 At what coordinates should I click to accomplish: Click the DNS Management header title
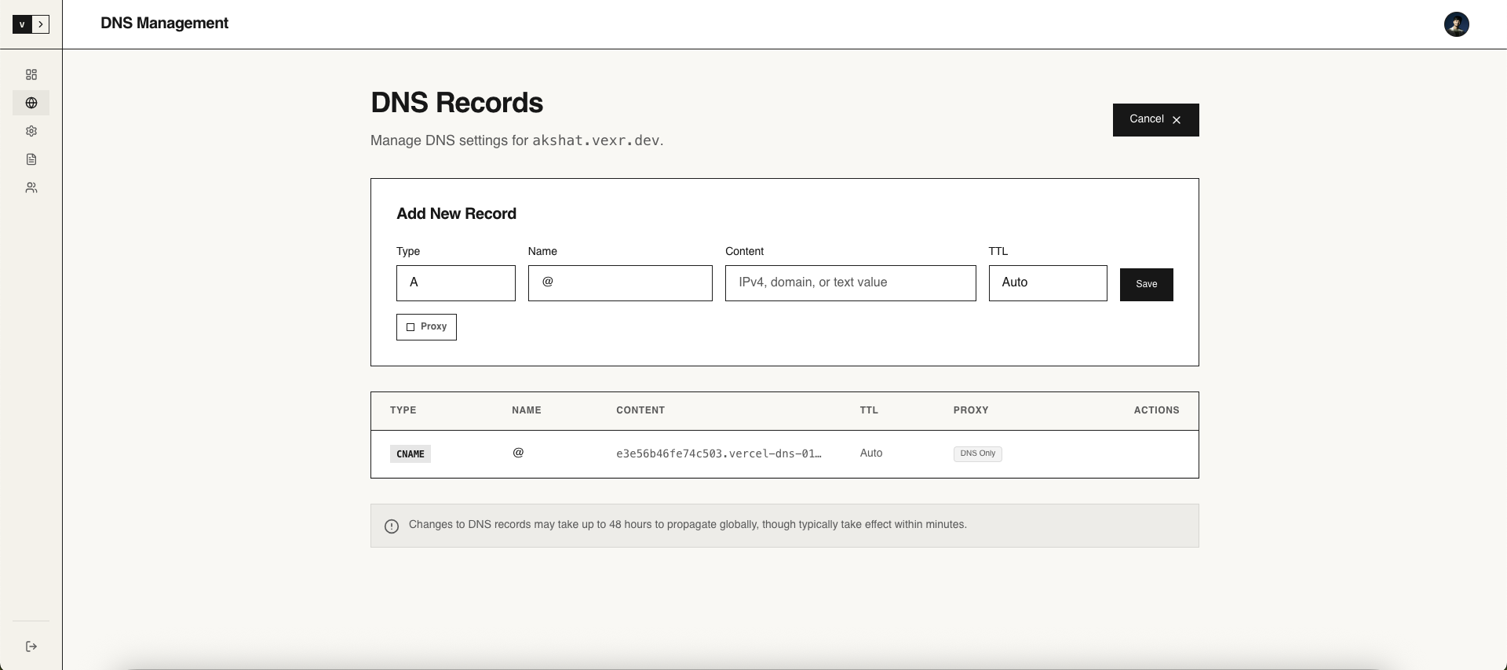(164, 24)
